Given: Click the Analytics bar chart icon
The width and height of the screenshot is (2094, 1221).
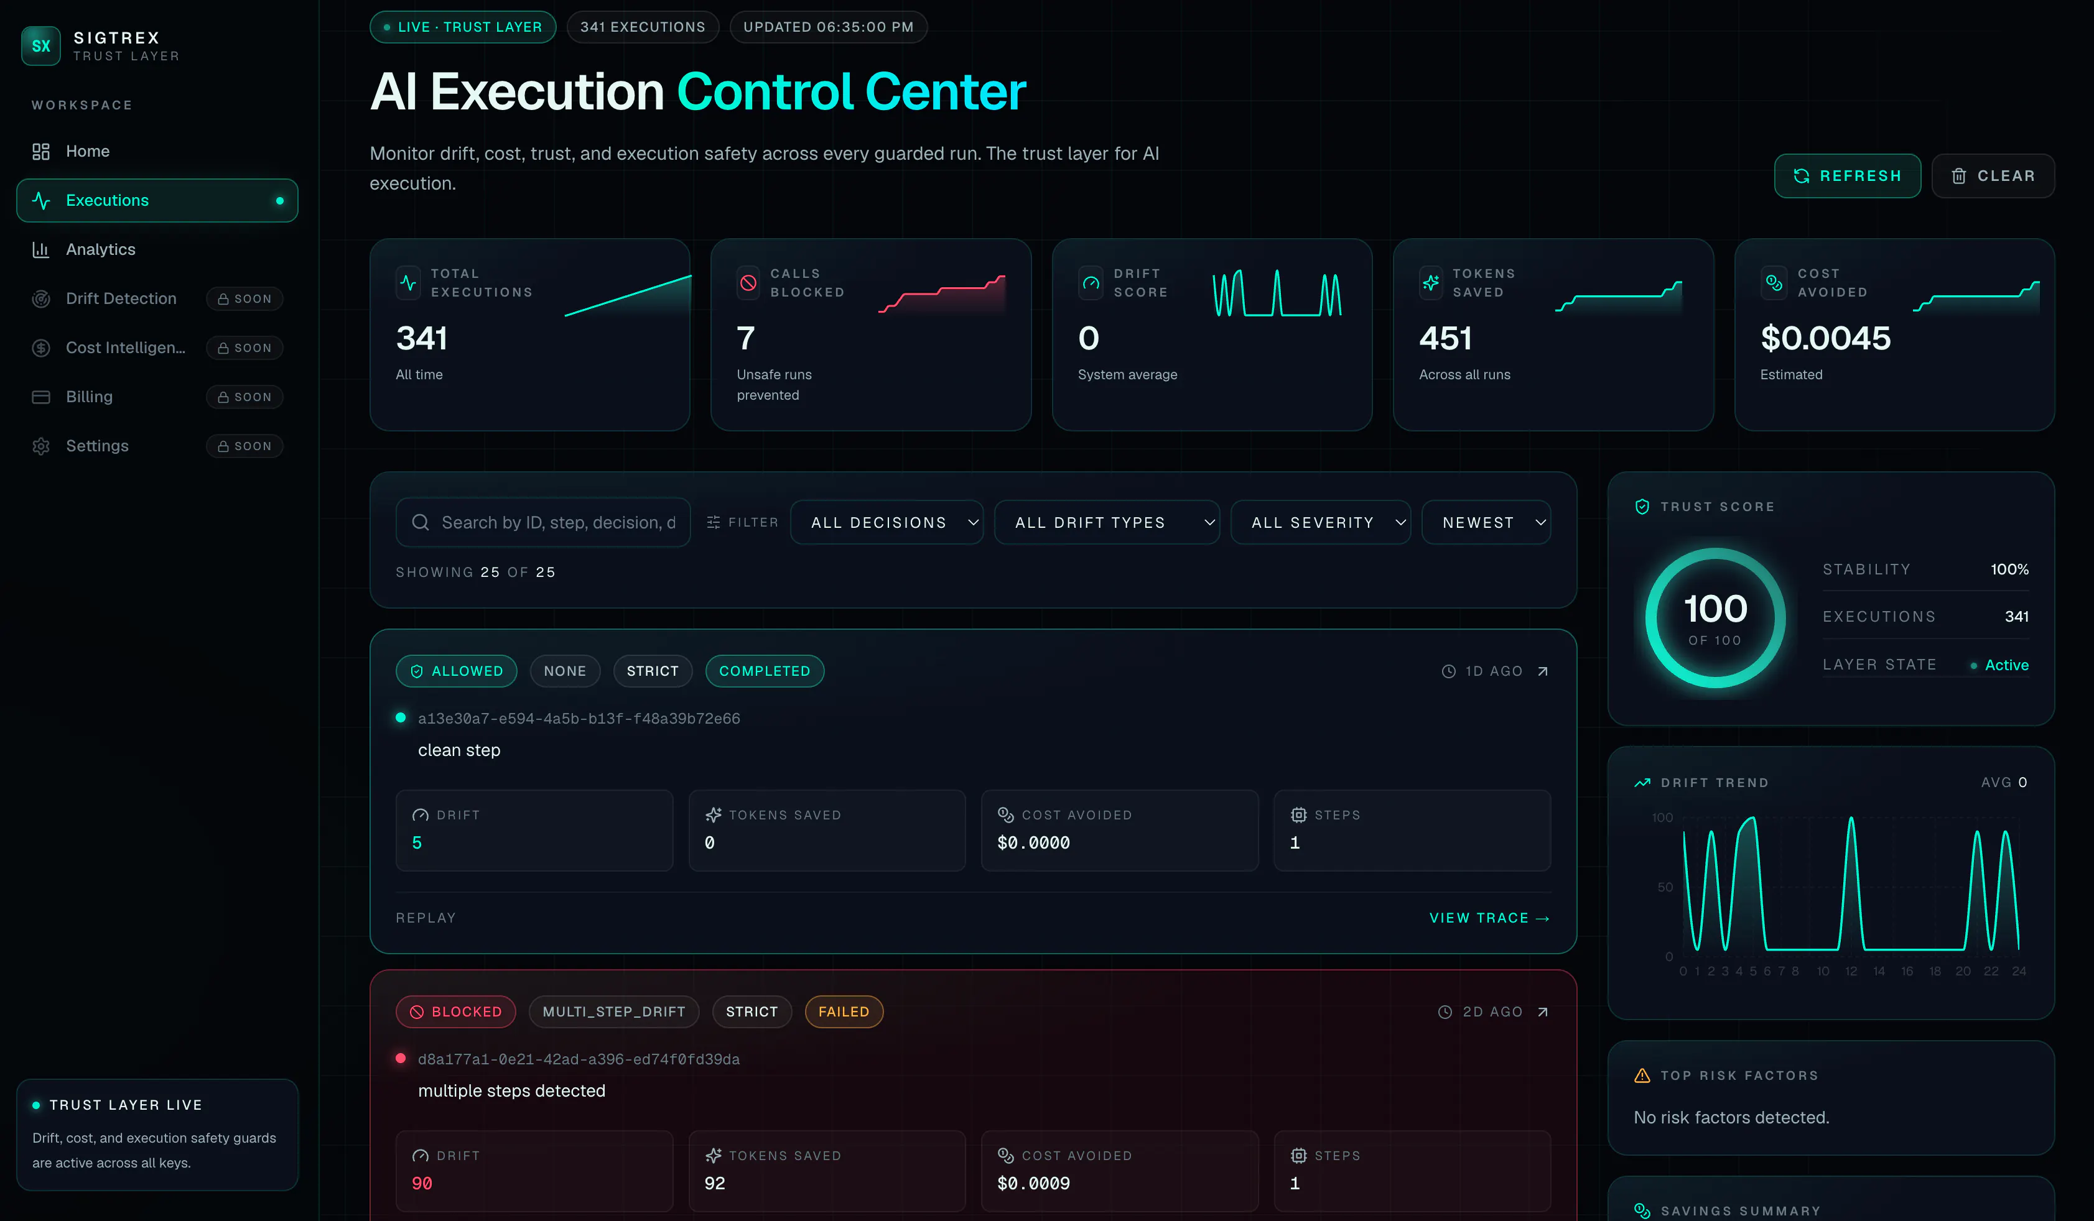Looking at the screenshot, I should click(x=40, y=249).
